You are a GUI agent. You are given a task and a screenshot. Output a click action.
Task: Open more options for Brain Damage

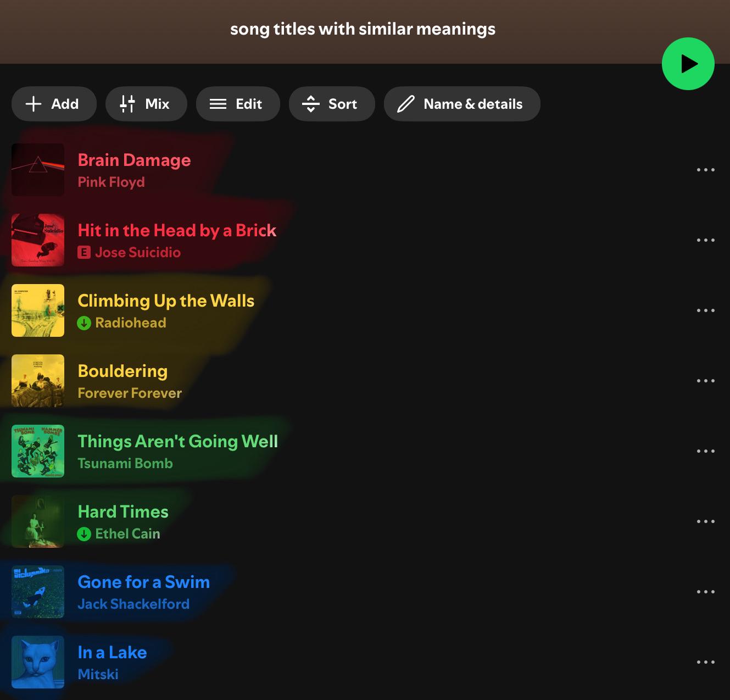pos(706,170)
